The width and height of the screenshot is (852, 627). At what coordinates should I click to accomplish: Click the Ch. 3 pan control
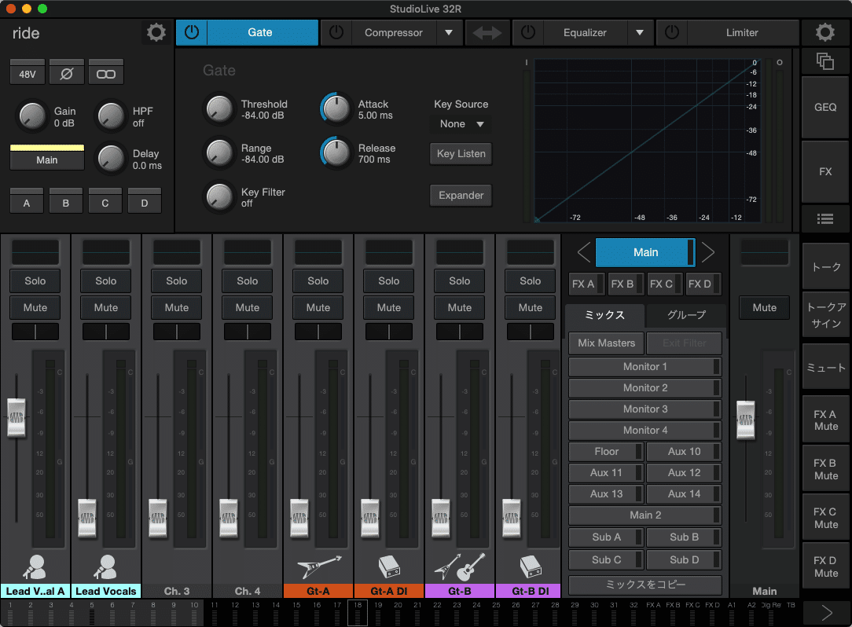click(x=177, y=332)
